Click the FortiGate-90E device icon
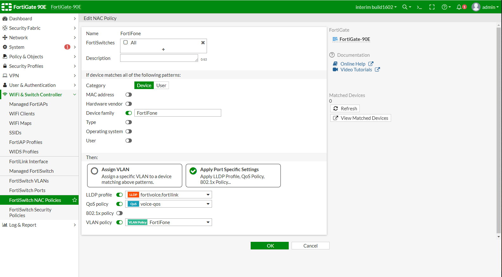This screenshot has height=277, width=502. point(335,39)
